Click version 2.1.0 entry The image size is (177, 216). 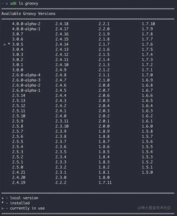[x=104, y=80]
